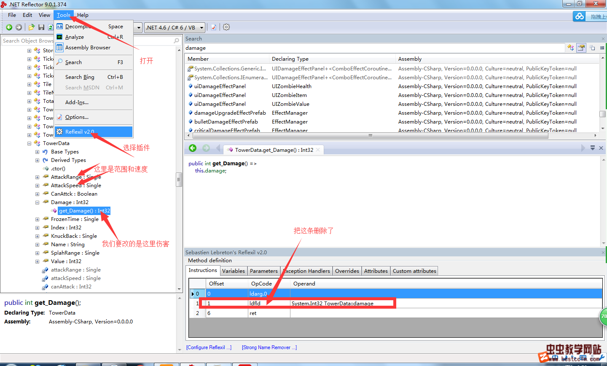The image size is (607, 366).
Task: Click the green Refresh toolbar icon
Action: click(50, 27)
